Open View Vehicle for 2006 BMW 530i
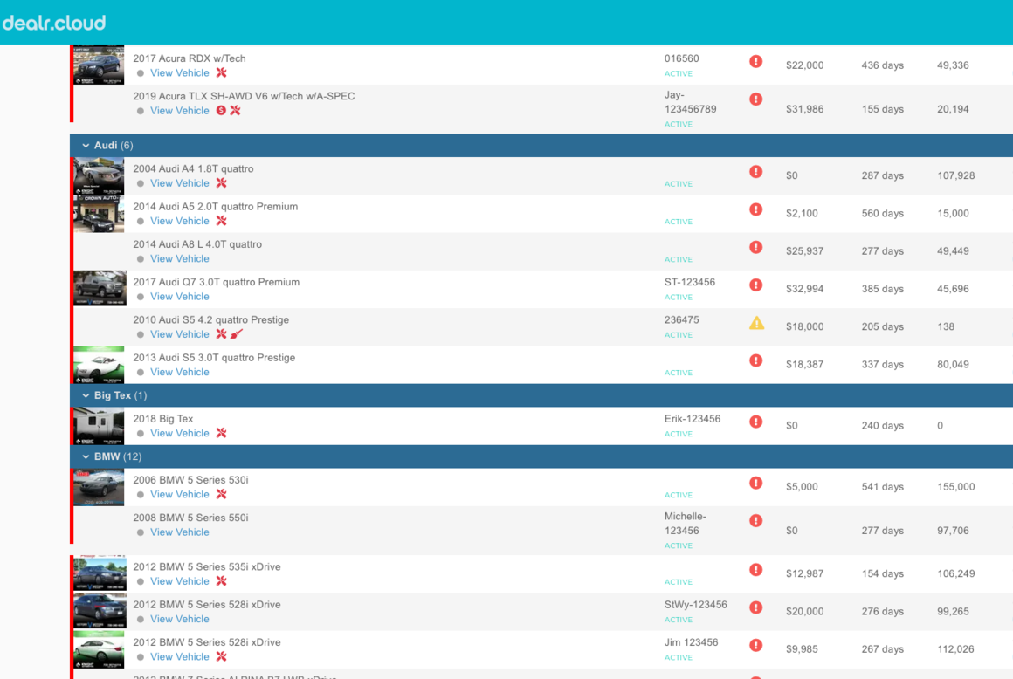1013x679 pixels. 180,494
